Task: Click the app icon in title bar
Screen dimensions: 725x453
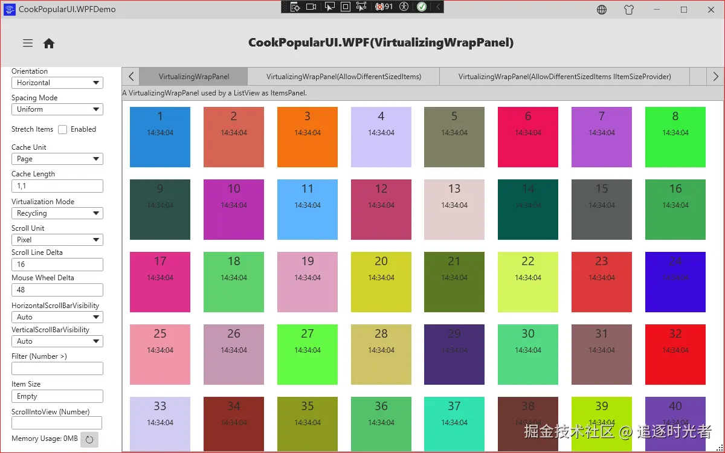Action: point(10,9)
